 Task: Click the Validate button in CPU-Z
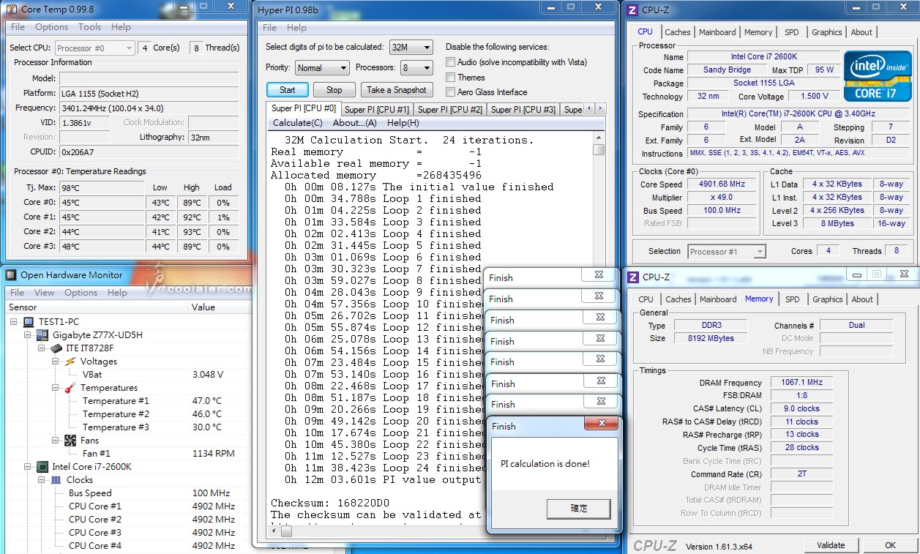coord(831,545)
